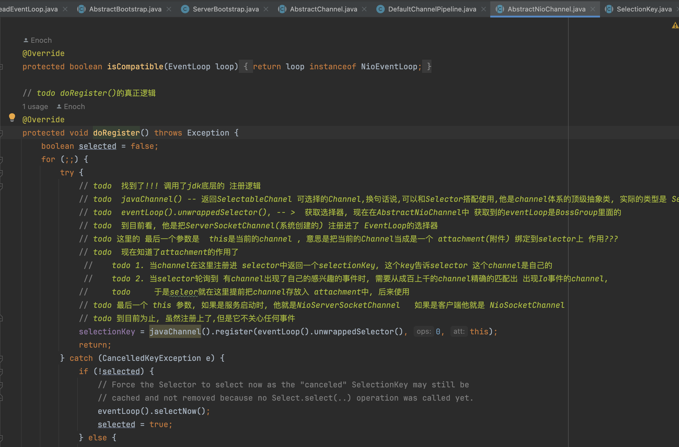Image resolution: width=679 pixels, height=447 pixels.
Task: Click the 'throws Exception' clause
Action: pyautogui.click(x=192, y=133)
